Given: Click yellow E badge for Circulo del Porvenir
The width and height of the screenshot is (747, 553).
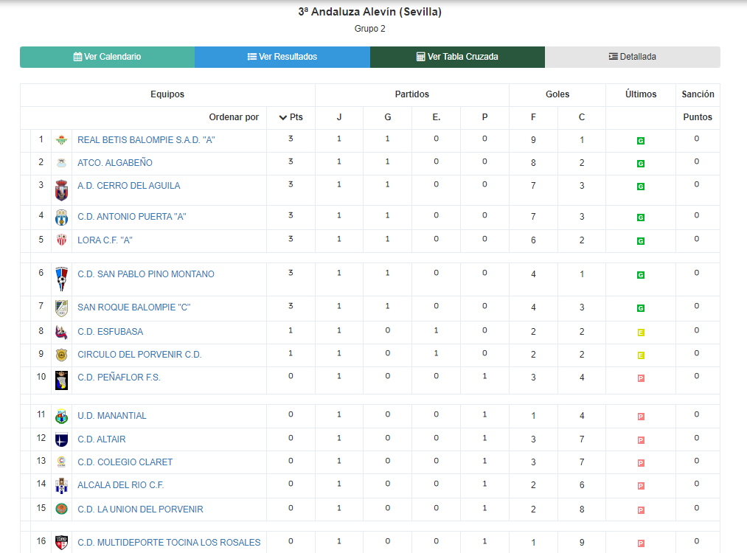Looking at the screenshot, I should point(641,355).
